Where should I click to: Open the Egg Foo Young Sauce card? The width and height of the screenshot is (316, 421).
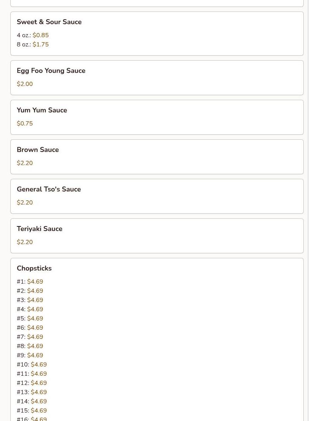click(157, 78)
